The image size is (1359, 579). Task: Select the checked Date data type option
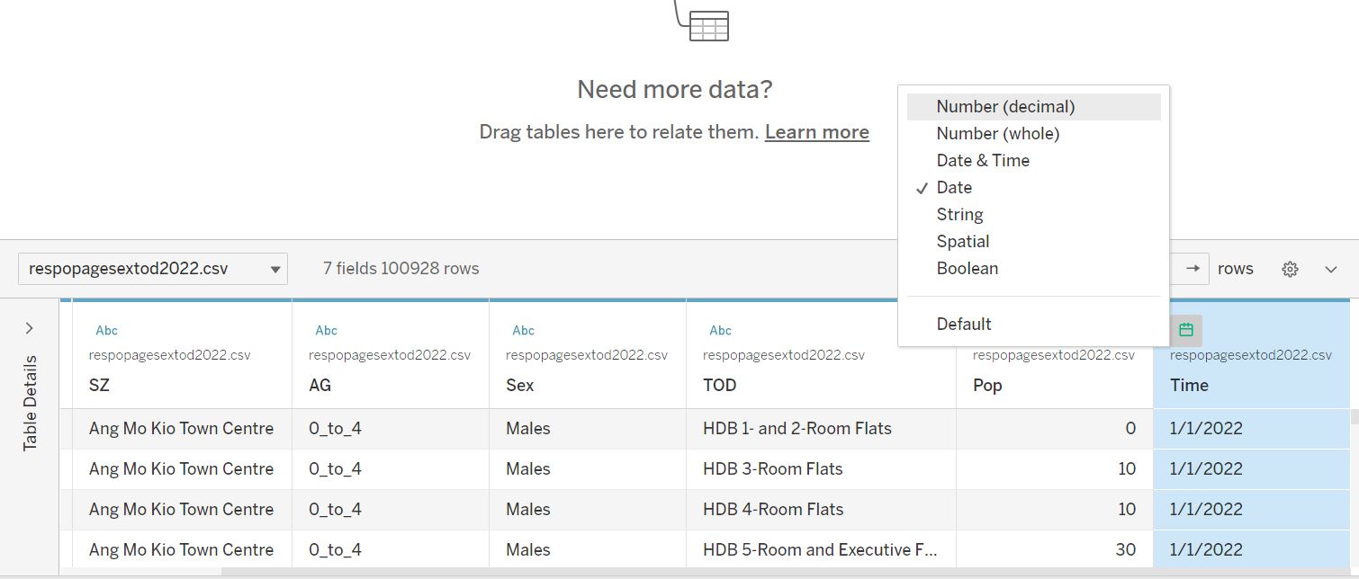(954, 188)
